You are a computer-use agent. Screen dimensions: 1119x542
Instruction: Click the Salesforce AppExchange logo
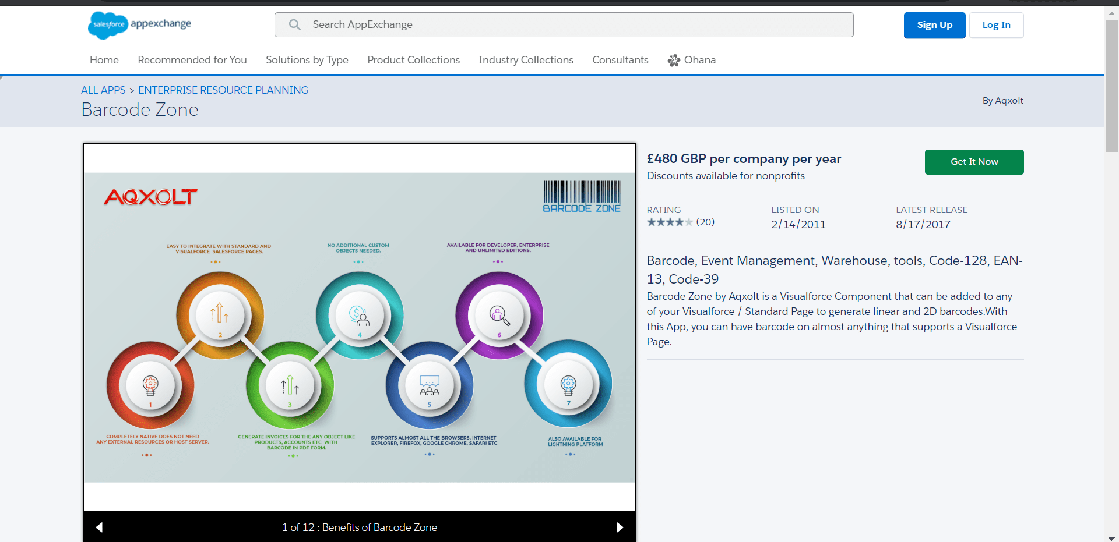click(140, 25)
